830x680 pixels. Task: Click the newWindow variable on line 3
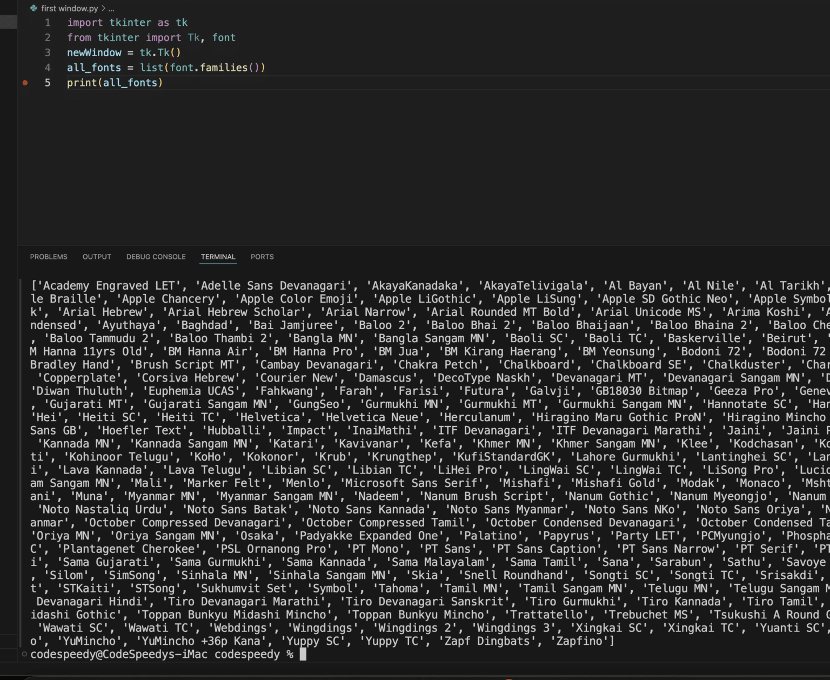tap(94, 52)
